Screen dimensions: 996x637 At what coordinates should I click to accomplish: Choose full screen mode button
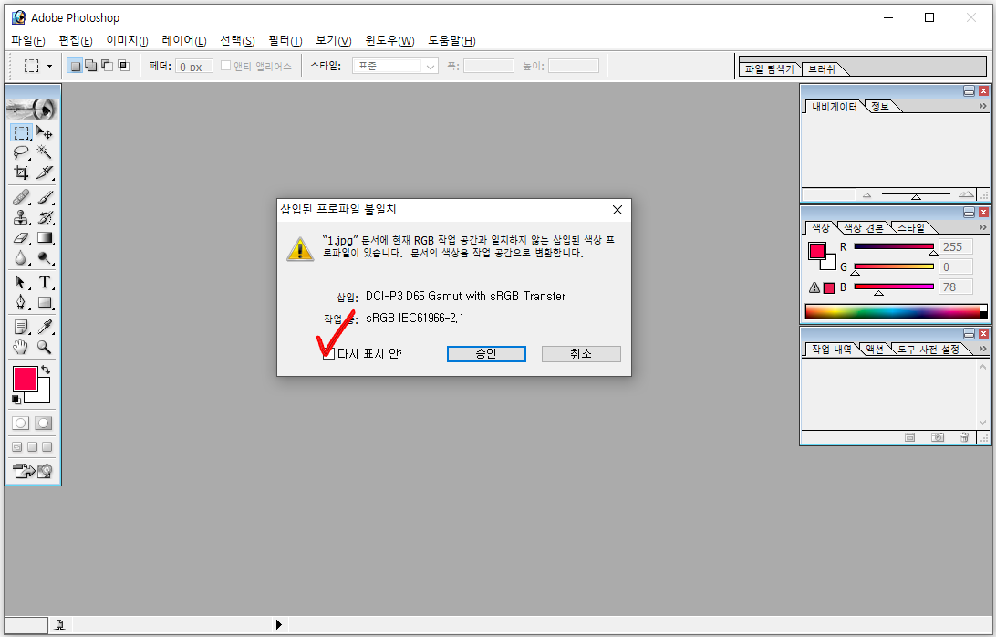(x=47, y=447)
